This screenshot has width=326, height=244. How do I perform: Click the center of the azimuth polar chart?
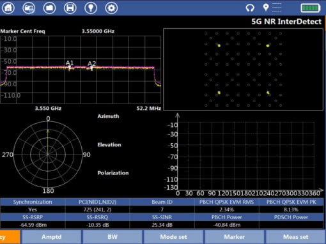[x=48, y=155]
